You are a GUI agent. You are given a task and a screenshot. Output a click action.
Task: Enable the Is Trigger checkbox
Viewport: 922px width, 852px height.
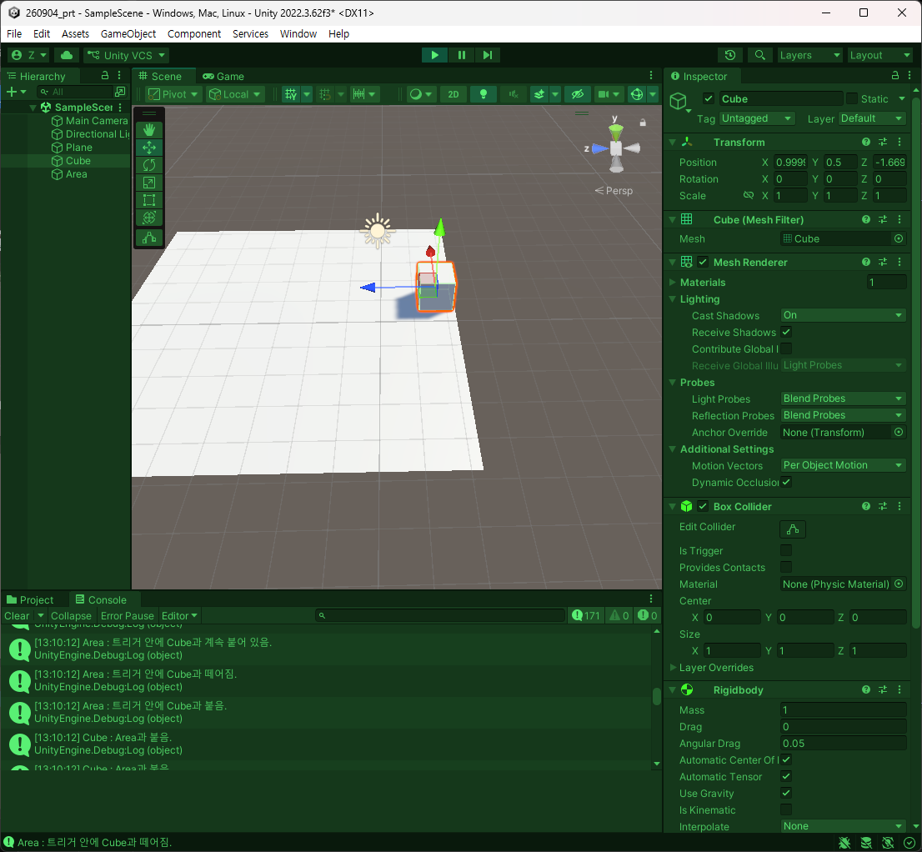[785, 550]
